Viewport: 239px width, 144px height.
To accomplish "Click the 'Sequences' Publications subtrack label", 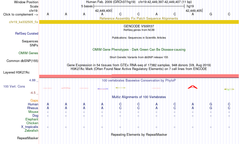I will [x=30, y=41].
